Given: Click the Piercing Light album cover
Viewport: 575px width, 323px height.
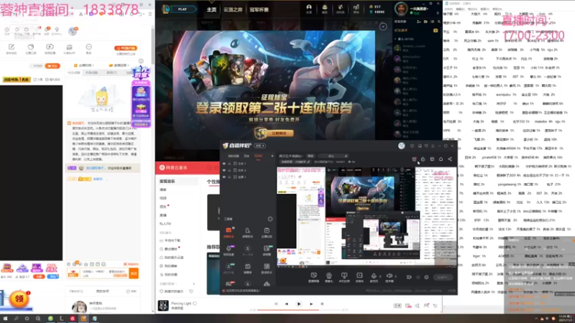Looking at the screenshot, I should [x=163, y=306].
